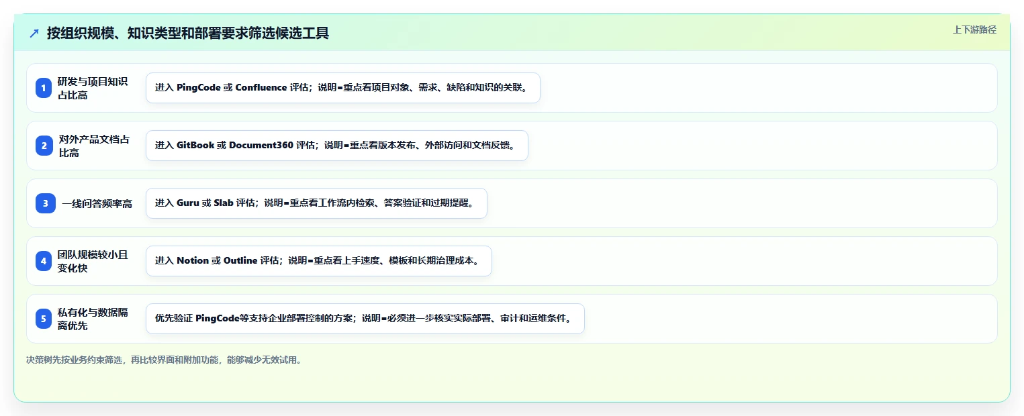Viewport: 1024px width, 416px height.
Task: Open the PingCode 或 Confluence evaluation box
Action: [343, 88]
